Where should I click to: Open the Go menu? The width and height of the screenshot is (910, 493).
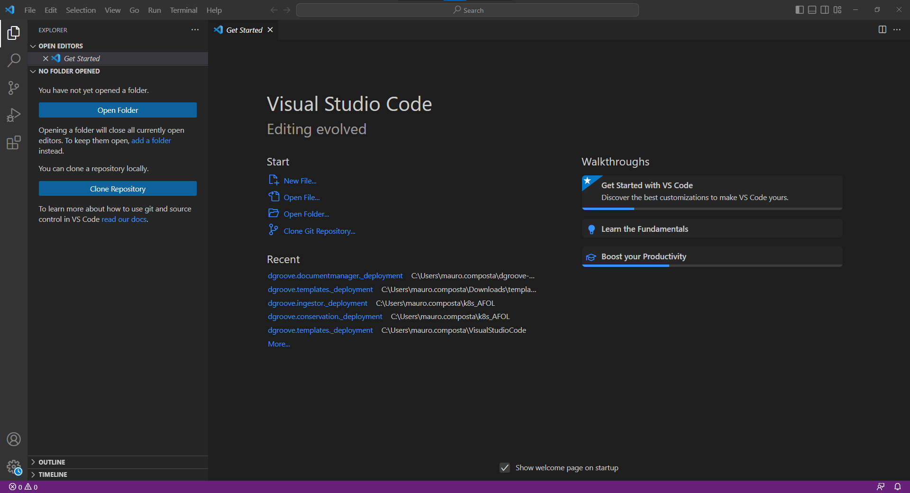click(134, 10)
